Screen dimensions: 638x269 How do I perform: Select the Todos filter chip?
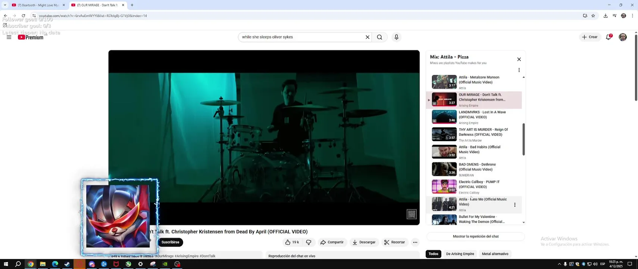(x=433, y=254)
